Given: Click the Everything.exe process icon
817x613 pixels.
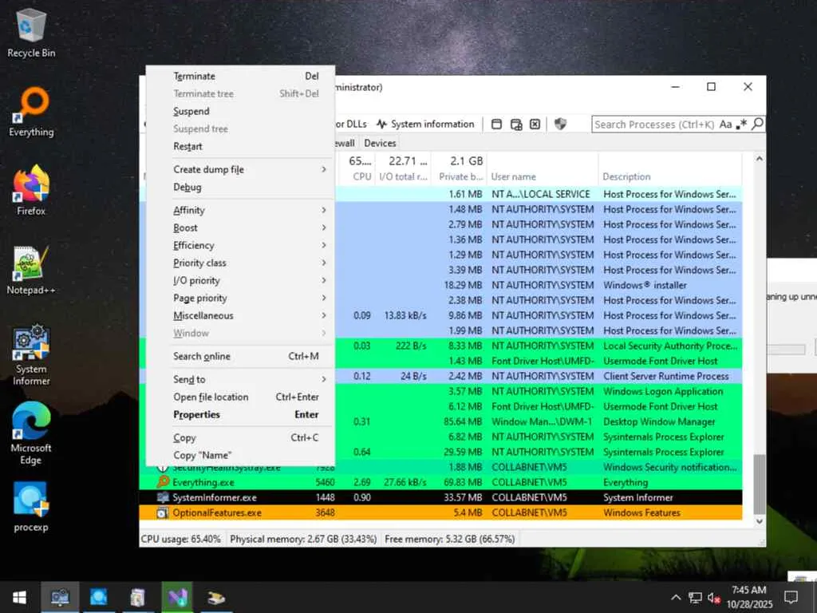Looking at the screenshot, I should click(163, 482).
